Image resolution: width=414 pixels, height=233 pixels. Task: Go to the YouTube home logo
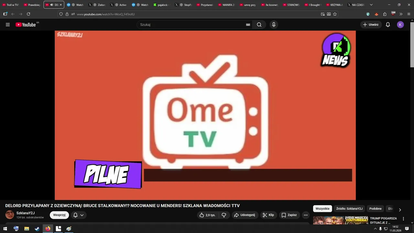click(26, 25)
